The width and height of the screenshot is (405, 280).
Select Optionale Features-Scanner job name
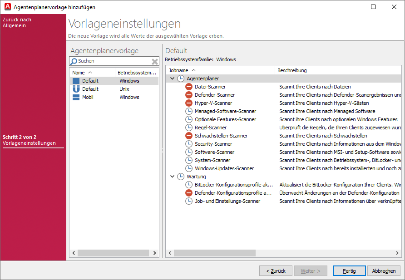[226, 119]
